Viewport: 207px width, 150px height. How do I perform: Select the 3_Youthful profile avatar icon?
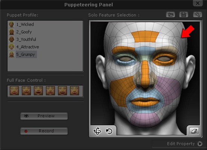click(12, 39)
